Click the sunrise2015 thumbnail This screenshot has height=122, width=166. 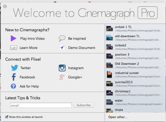coord(110,84)
